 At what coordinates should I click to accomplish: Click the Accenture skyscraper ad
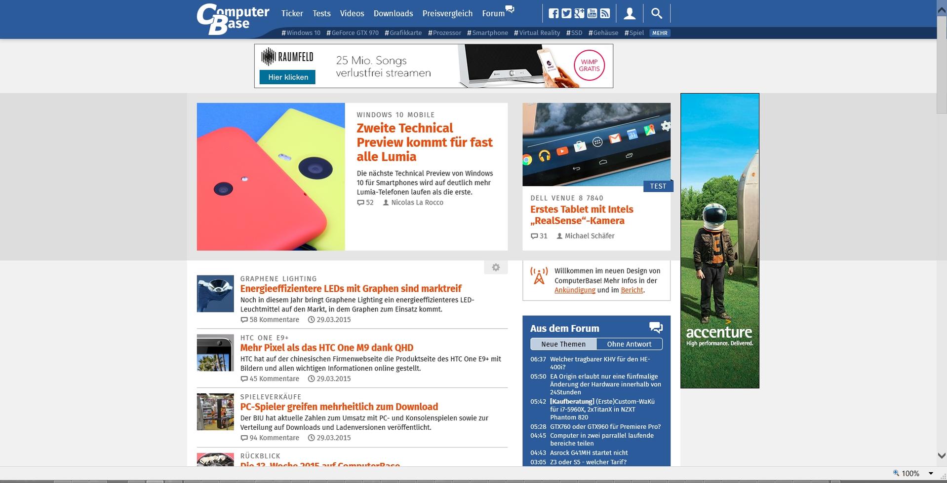[720, 241]
